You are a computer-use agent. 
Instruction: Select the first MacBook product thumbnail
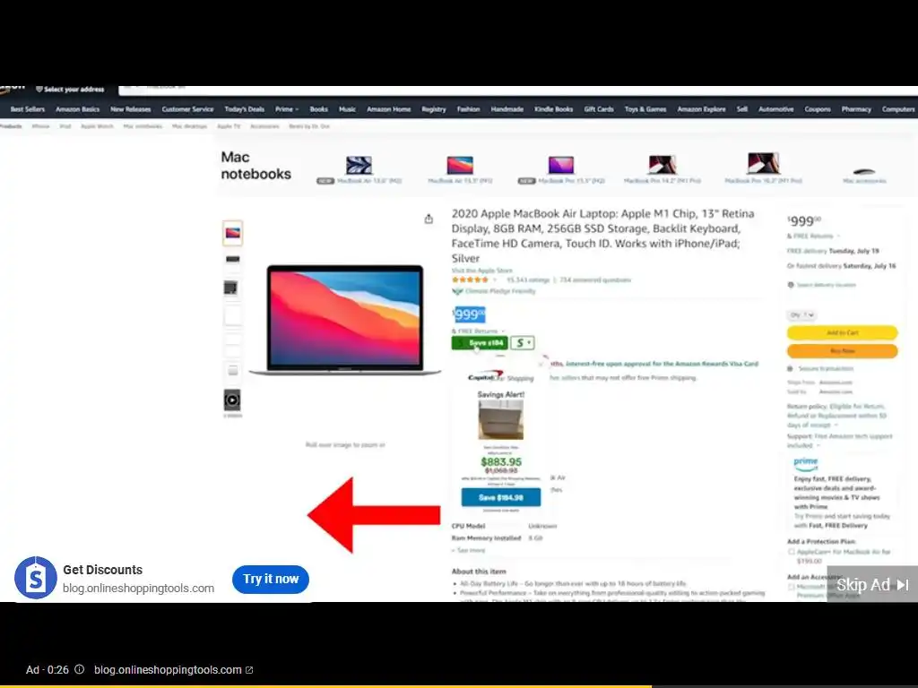(232, 233)
